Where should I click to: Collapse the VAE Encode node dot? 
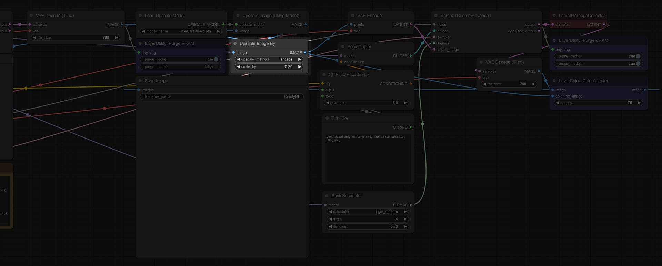(353, 16)
